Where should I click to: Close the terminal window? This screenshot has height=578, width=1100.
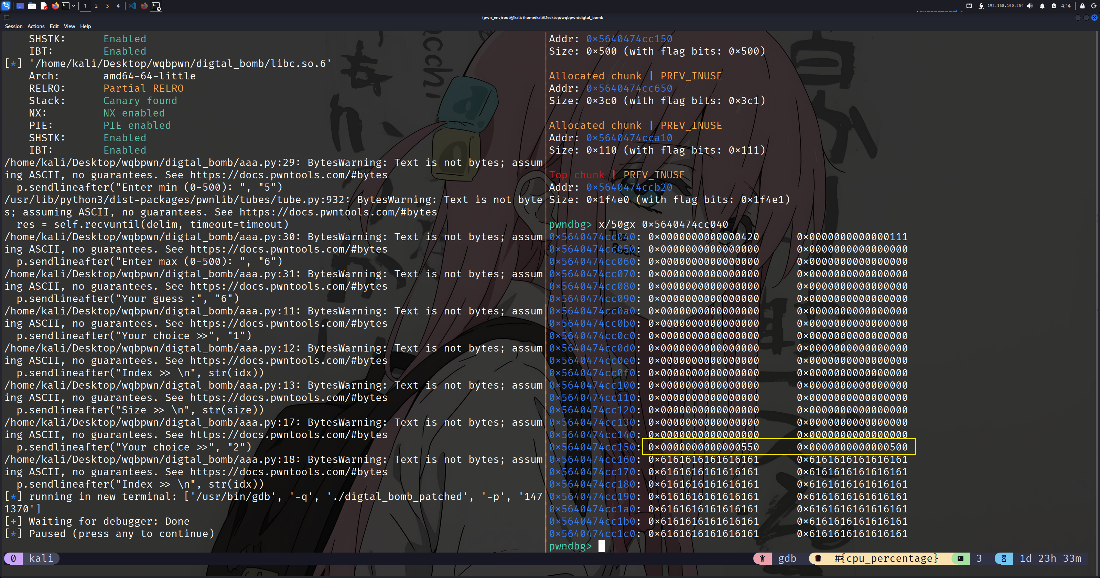(1094, 18)
